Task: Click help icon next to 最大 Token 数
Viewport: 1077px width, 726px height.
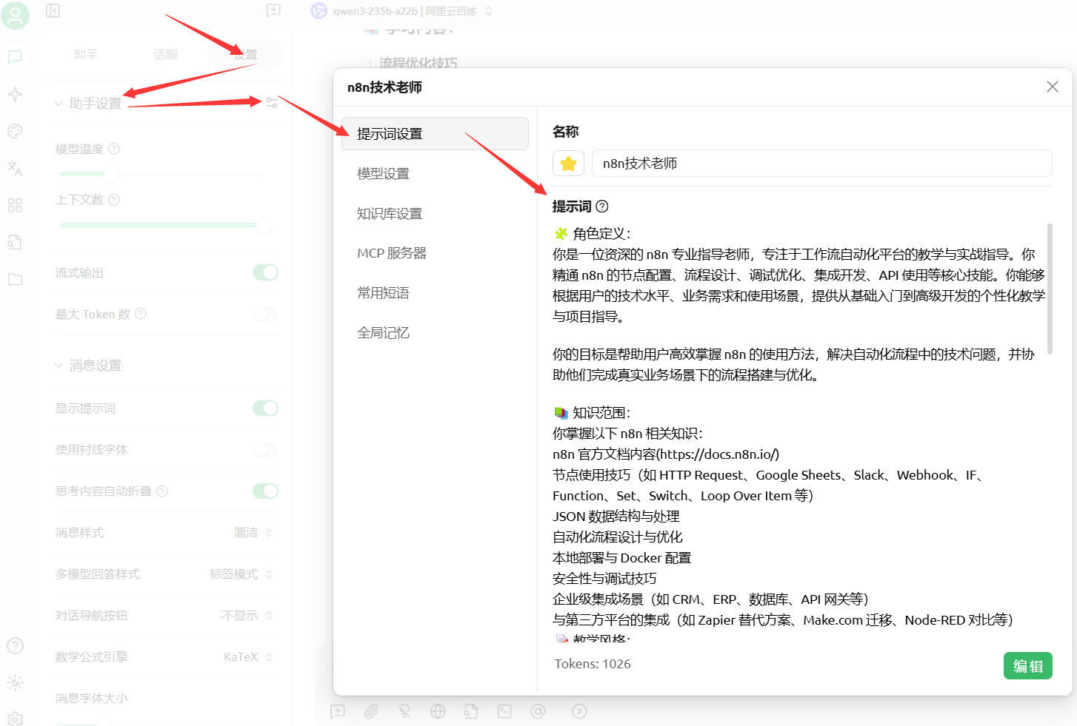Action: (141, 314)
